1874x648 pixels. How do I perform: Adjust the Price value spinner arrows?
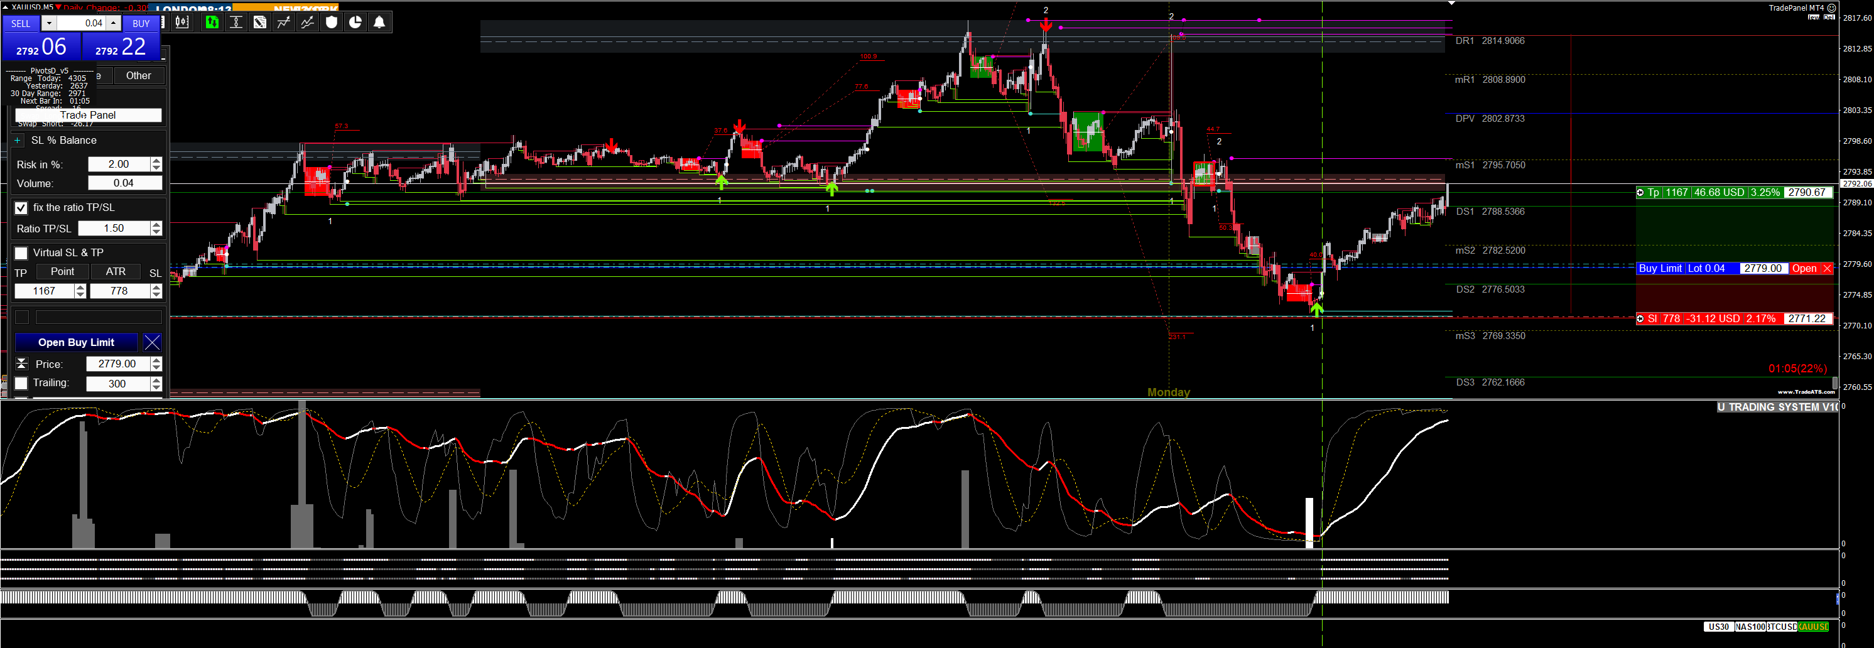[x=156, y=364]
